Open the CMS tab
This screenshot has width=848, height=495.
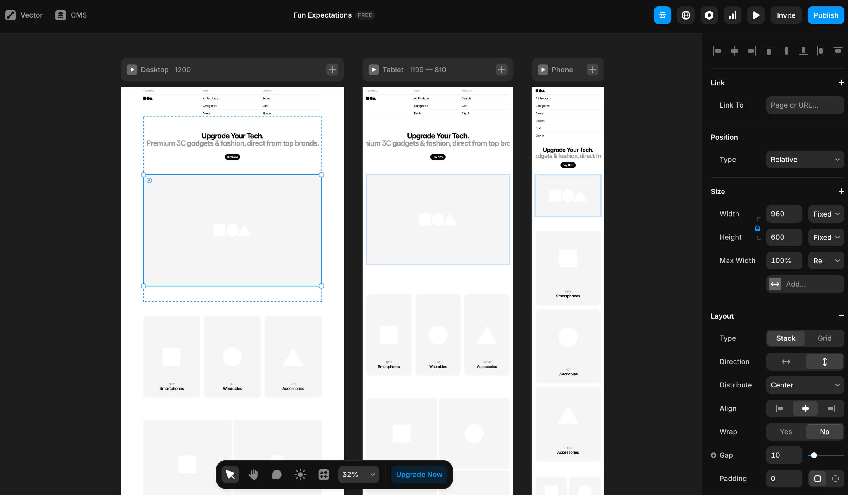pyautogui.click(x=71, y=15)
